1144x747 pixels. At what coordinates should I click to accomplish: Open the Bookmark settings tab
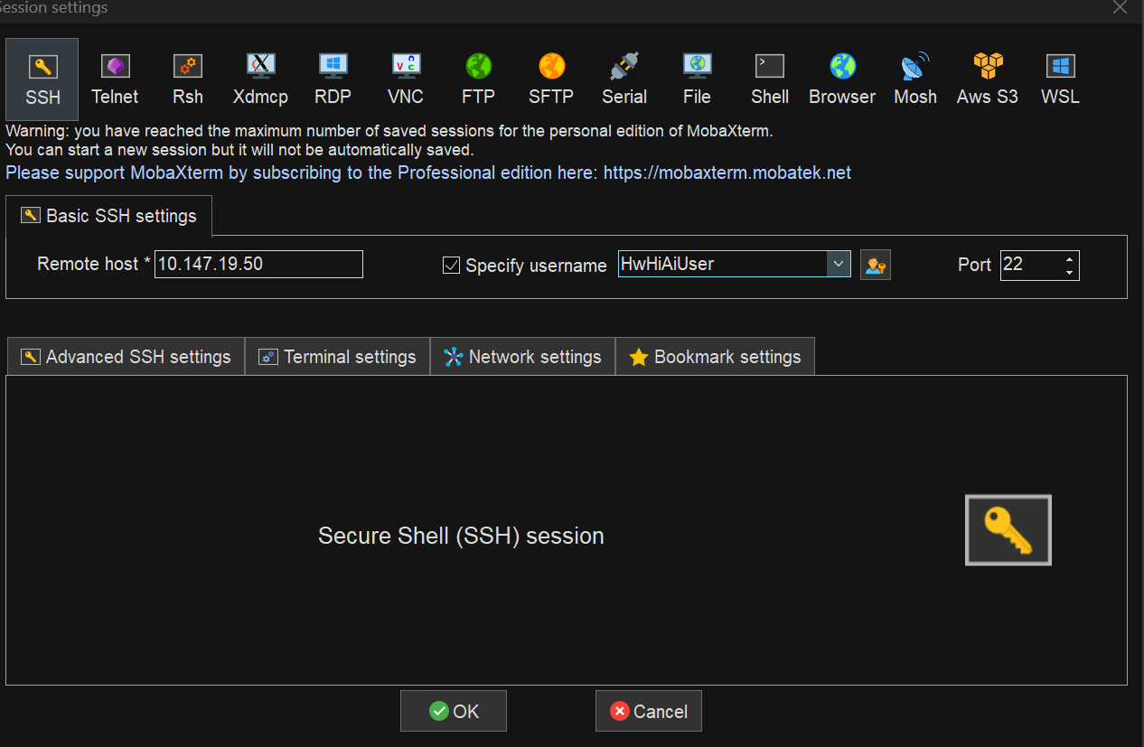point(716,357)
